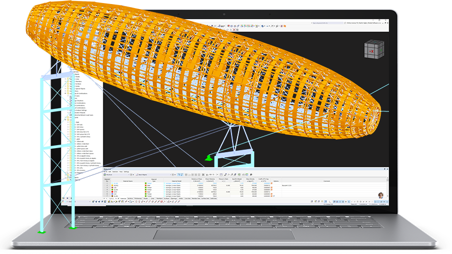The image size is (452, 254).
Task: Switch to the Solid Sets tab
Action: (x=213, y=199)
